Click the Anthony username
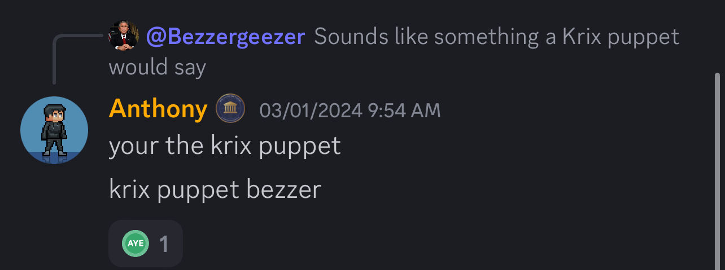This screenshot has width=725, height=270. (x=158, y=108)
